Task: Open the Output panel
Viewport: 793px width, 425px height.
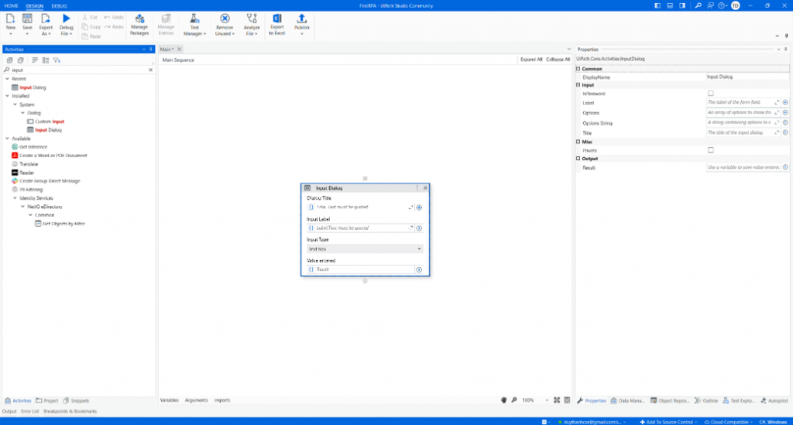Action: point(9,411)
